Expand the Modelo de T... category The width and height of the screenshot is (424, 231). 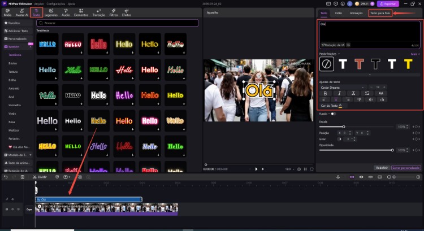click(31, 155)
